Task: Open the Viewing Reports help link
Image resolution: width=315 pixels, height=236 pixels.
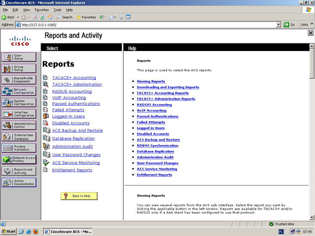Action: point(151,81)
